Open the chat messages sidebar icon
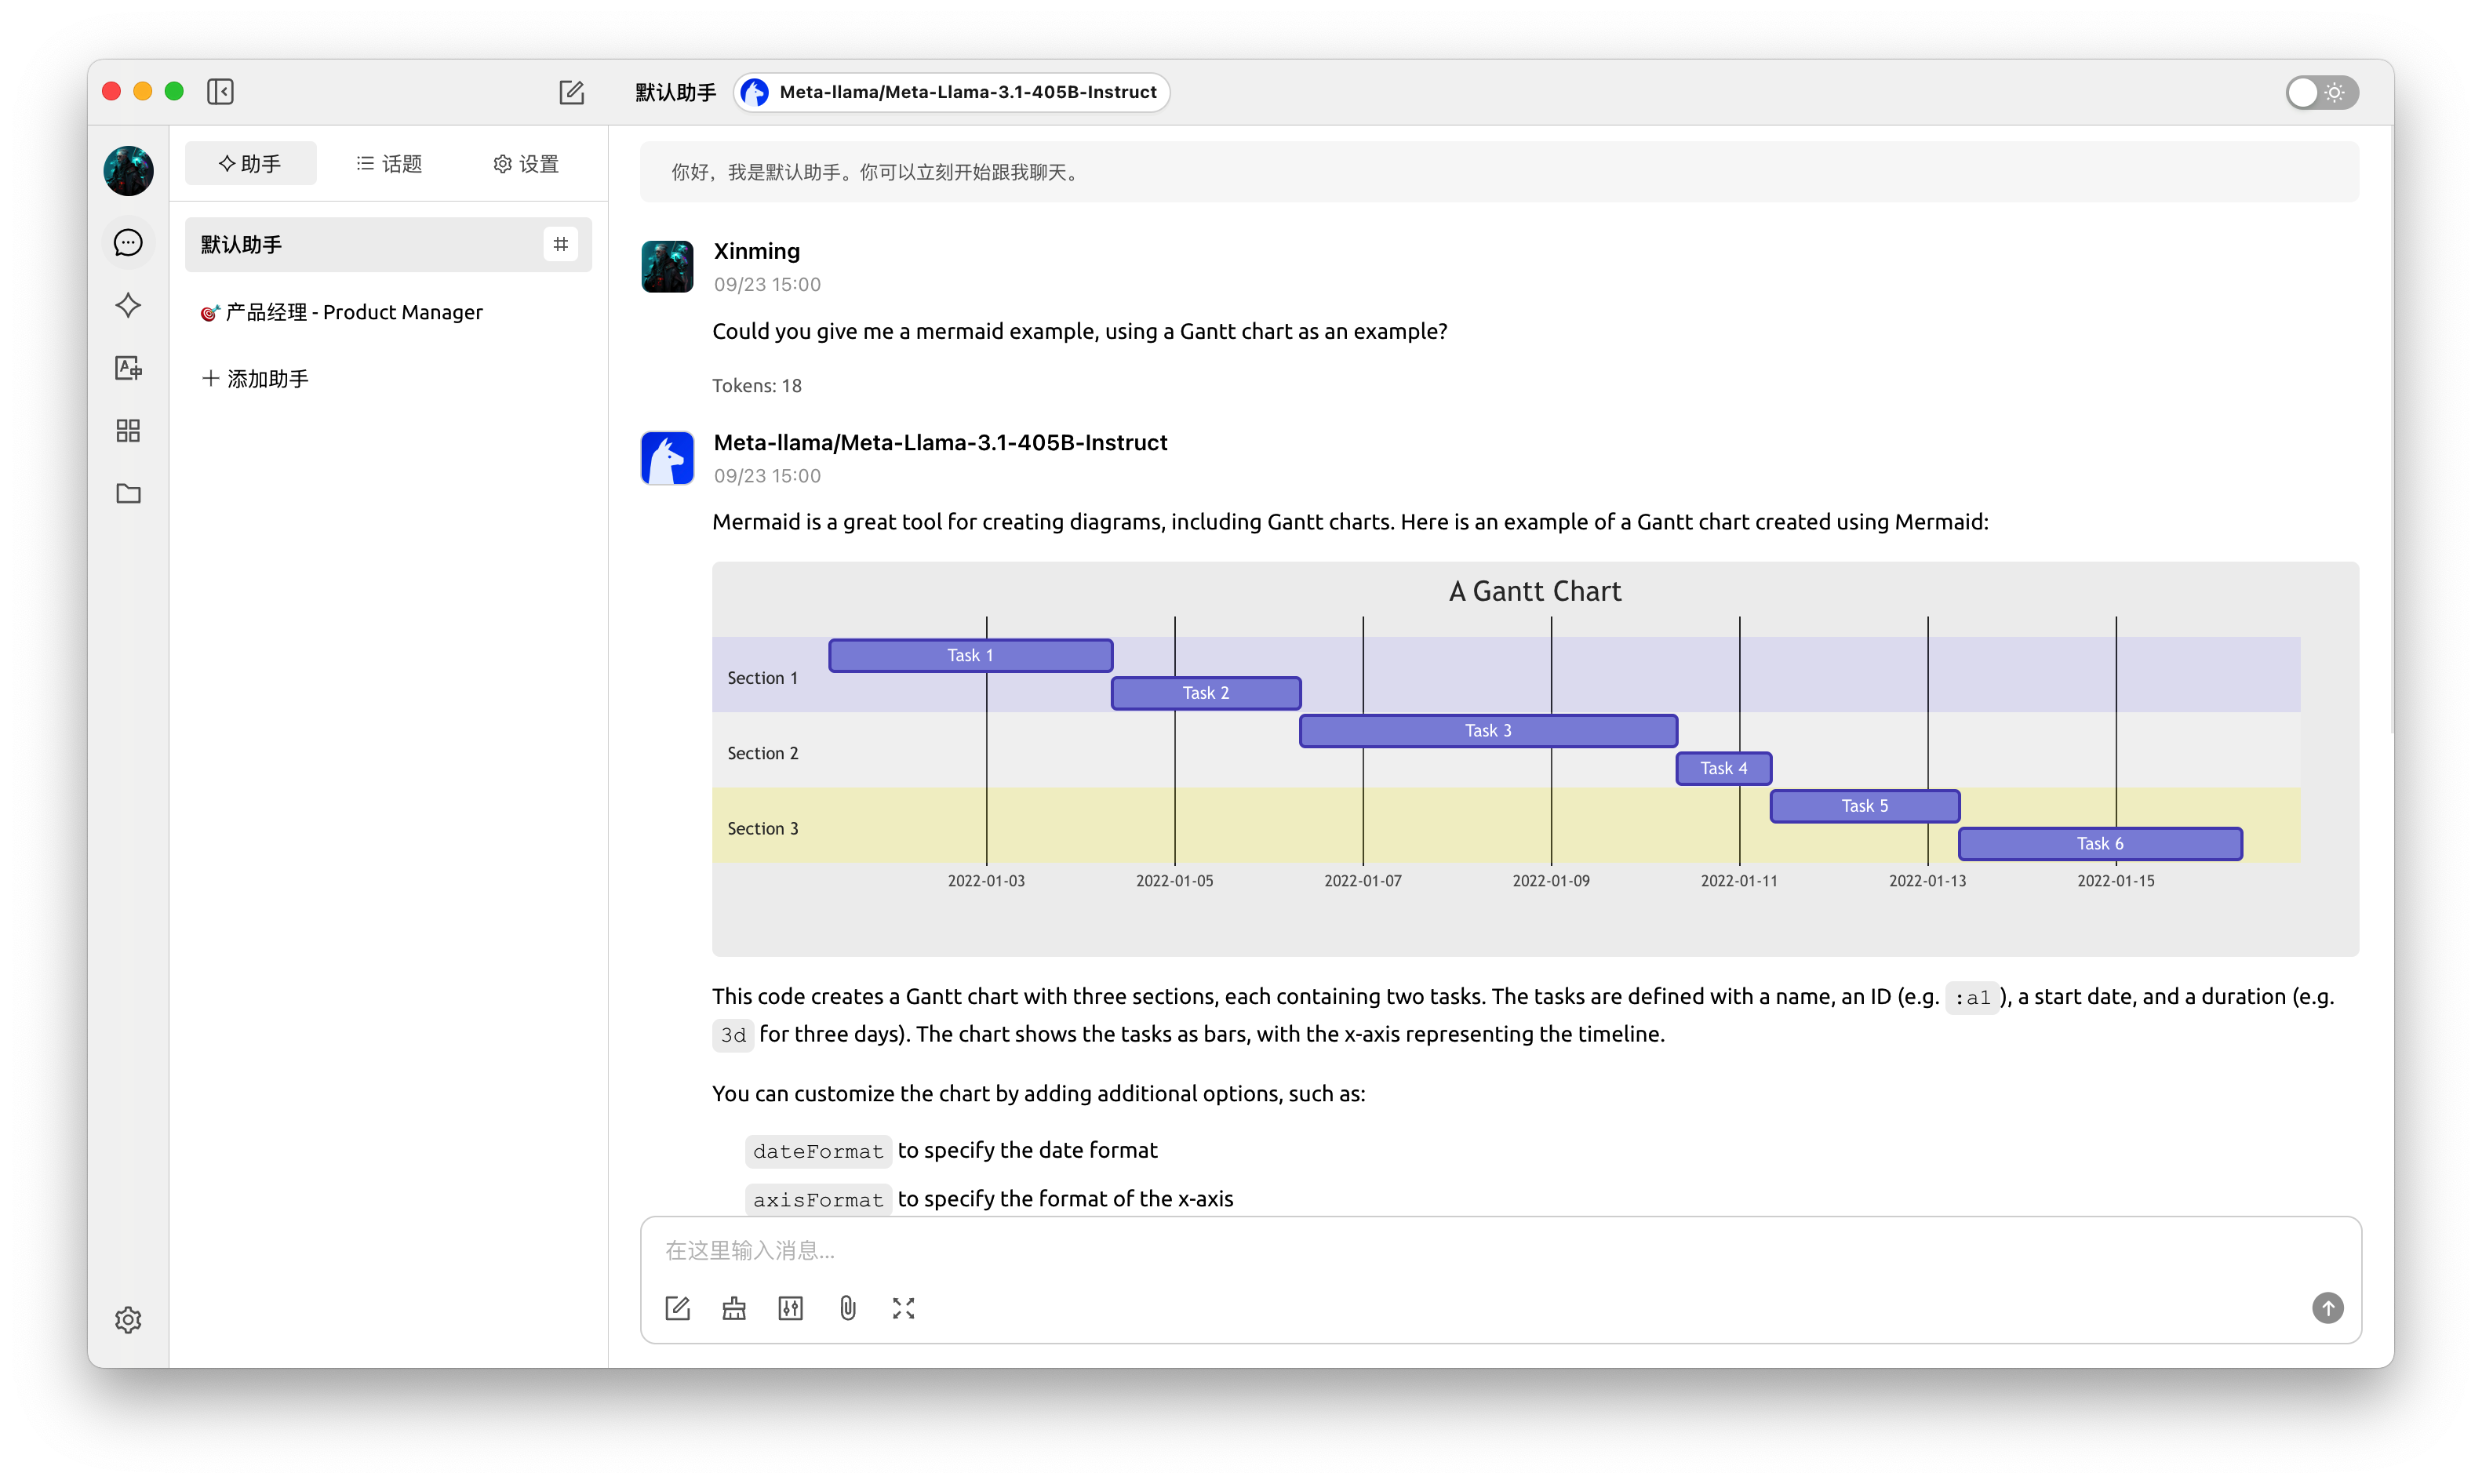This screenshot has height=1484, width=2482. tap(128, 243)
